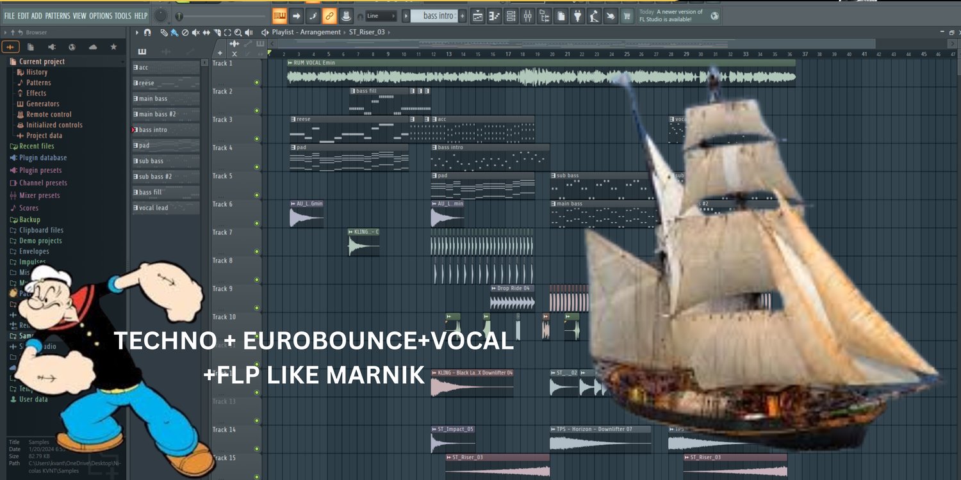
Task: Click the main pitch knob
Action: coord(161,16)
